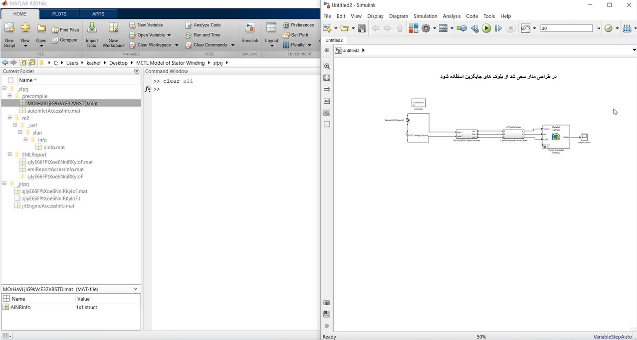Collapse the _jitprj folder
The image size is (637, 340).
point(4,184)
